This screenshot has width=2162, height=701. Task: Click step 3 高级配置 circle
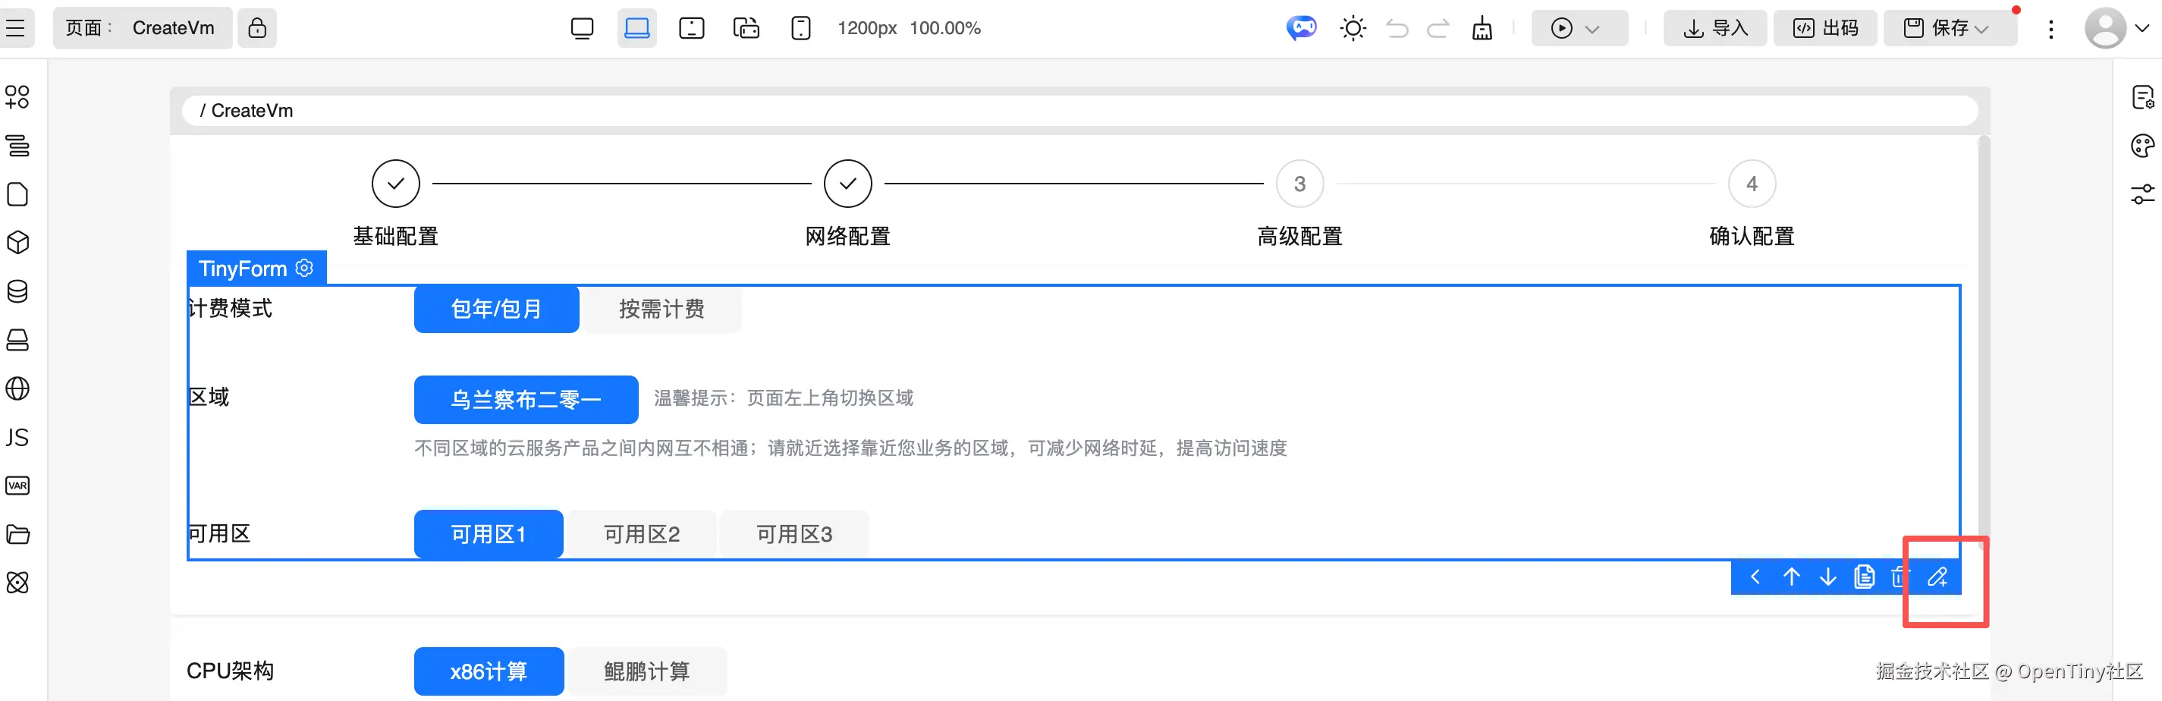tap(1299, 184)
